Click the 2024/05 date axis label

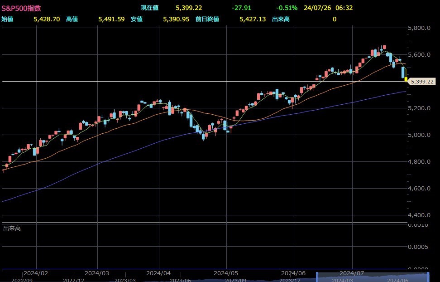226,273
